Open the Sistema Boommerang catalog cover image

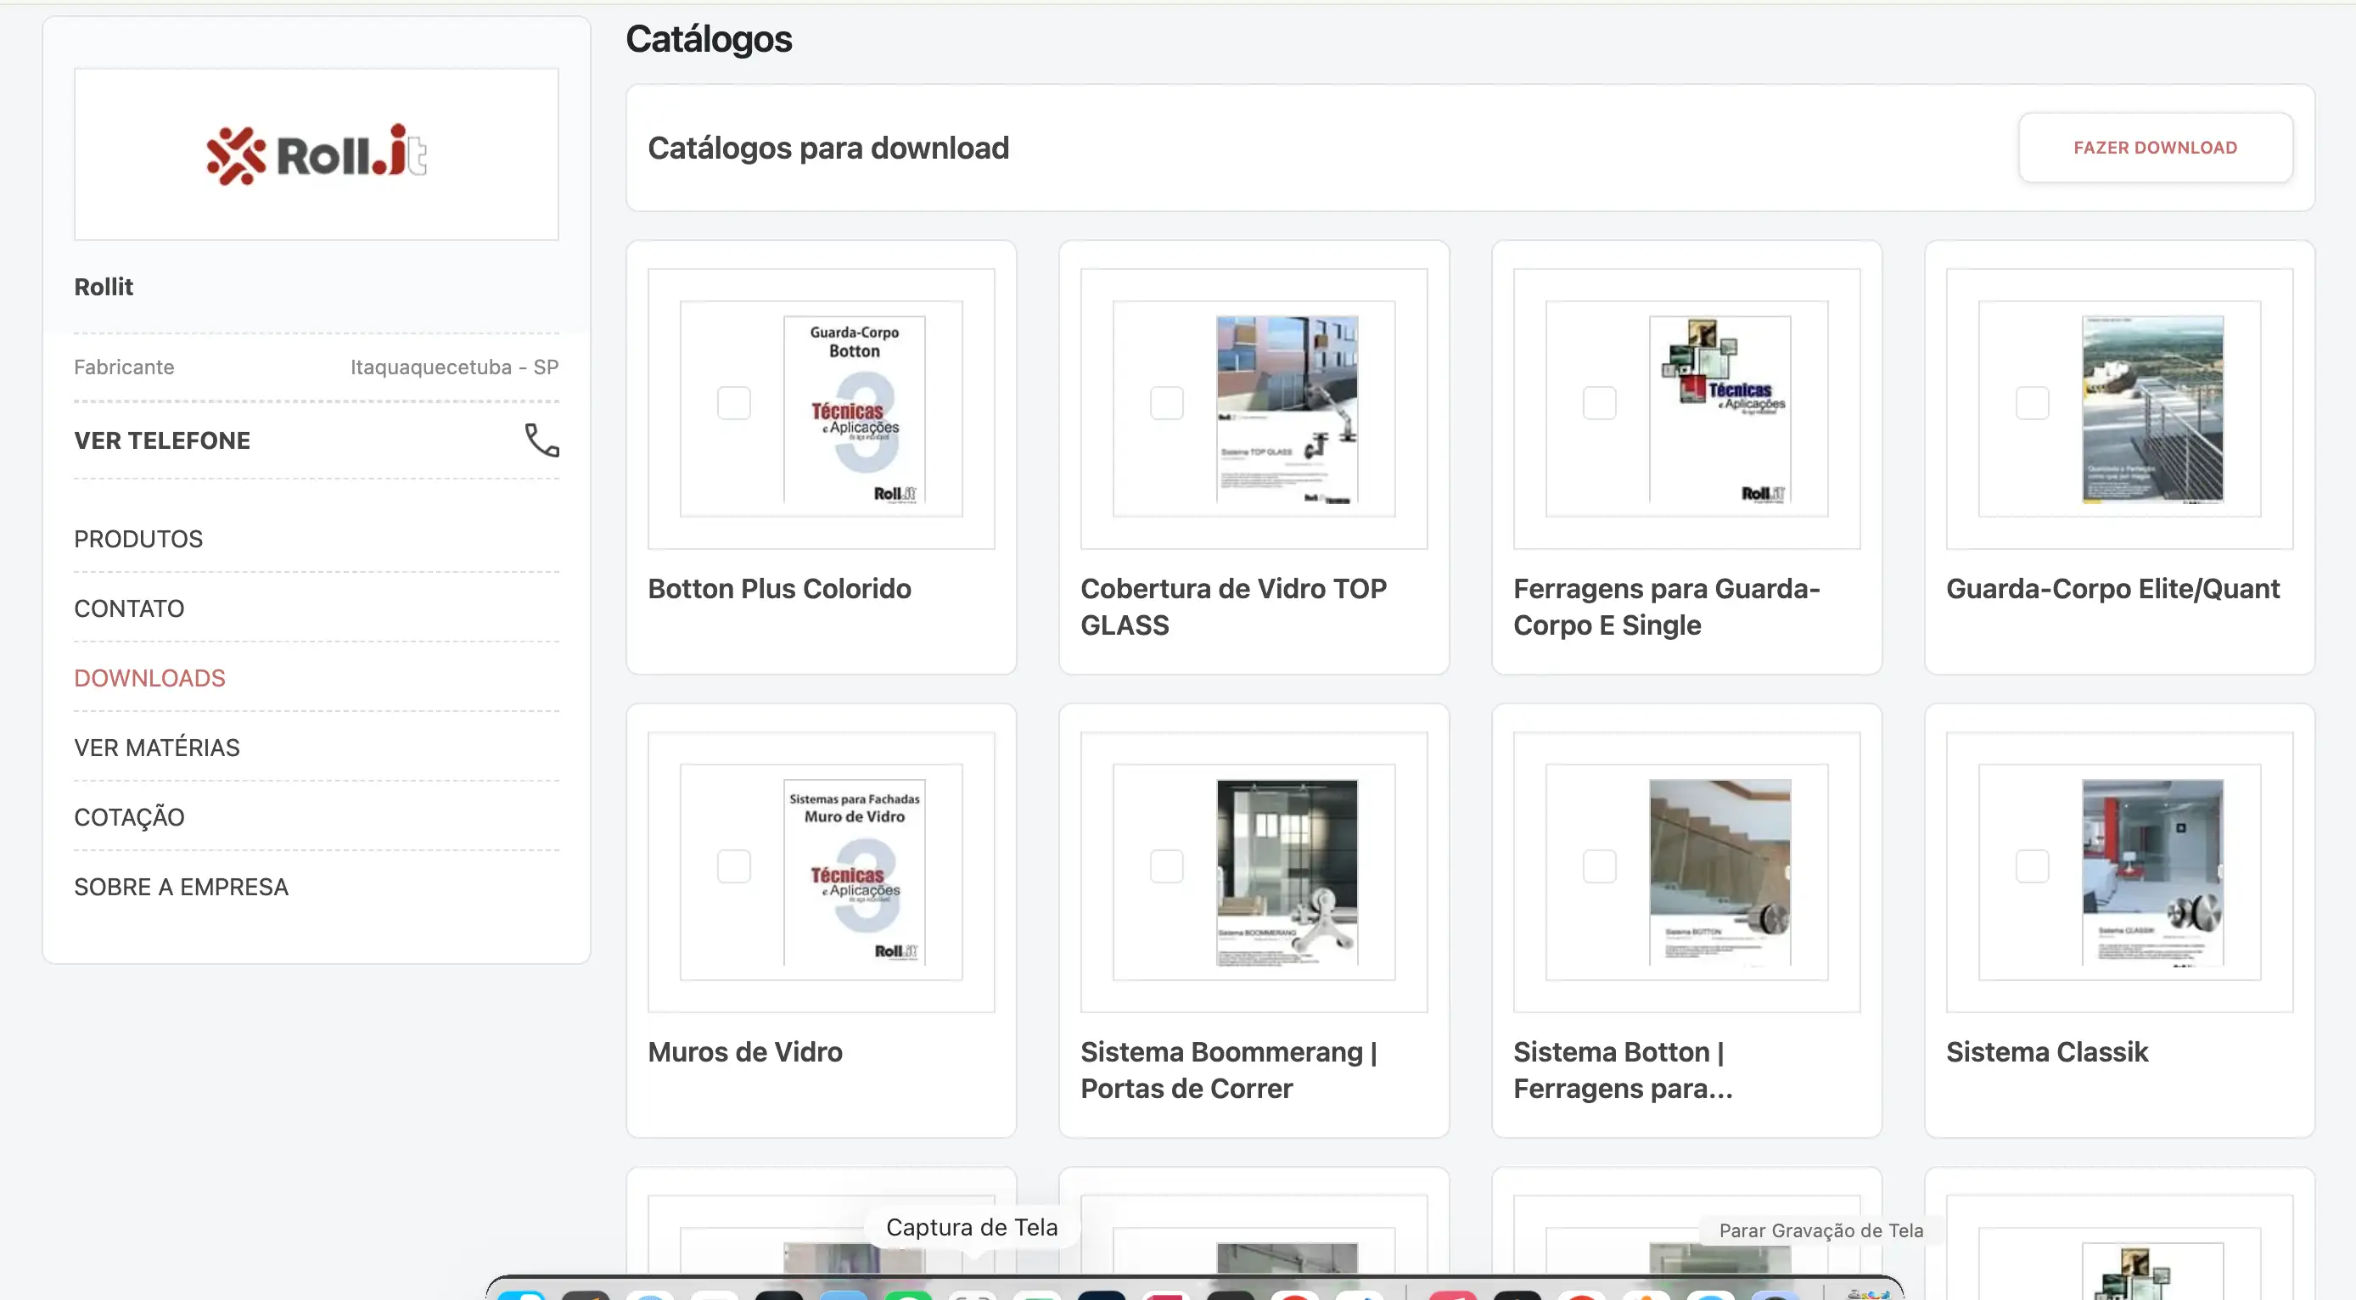[1286, 871]
